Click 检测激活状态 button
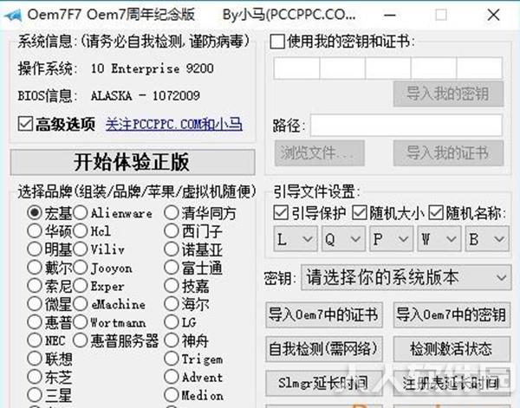Viewport: 520px width, 408px height. point(452,349)
